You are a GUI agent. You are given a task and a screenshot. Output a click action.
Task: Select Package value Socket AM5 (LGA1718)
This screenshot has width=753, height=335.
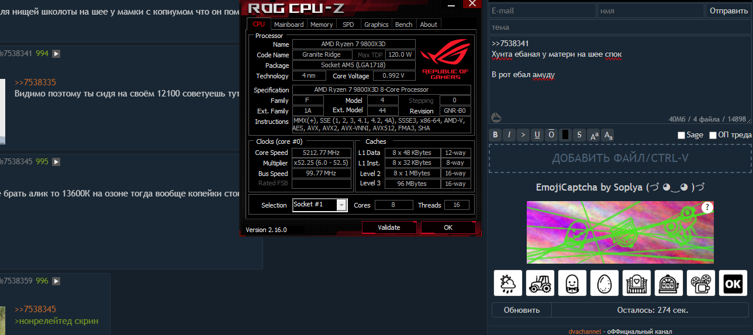coord(354,65)
